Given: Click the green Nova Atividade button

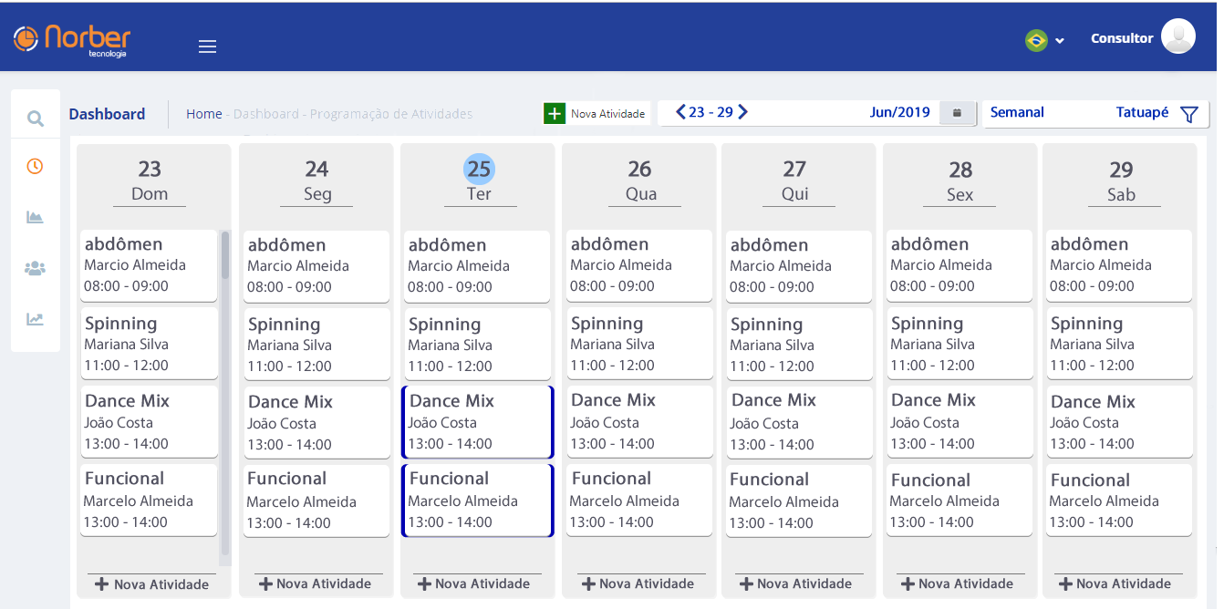Looking at the screenshot, I should (x=596, y=114).
